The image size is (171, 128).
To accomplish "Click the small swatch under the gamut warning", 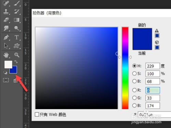I will pyautogui.click(x=157, y=36).
